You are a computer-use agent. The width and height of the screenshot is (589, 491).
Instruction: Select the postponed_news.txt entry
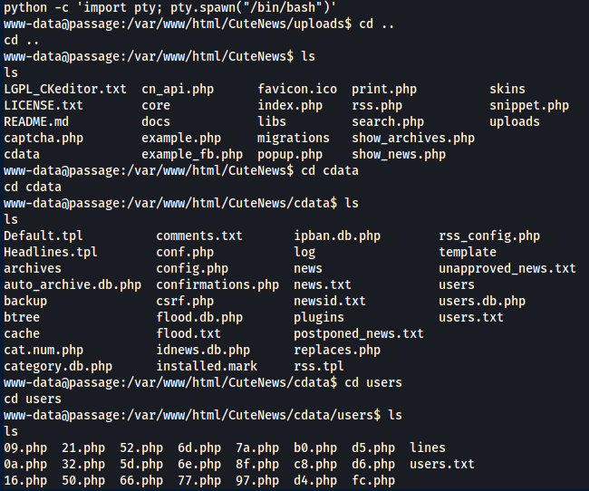359,333
